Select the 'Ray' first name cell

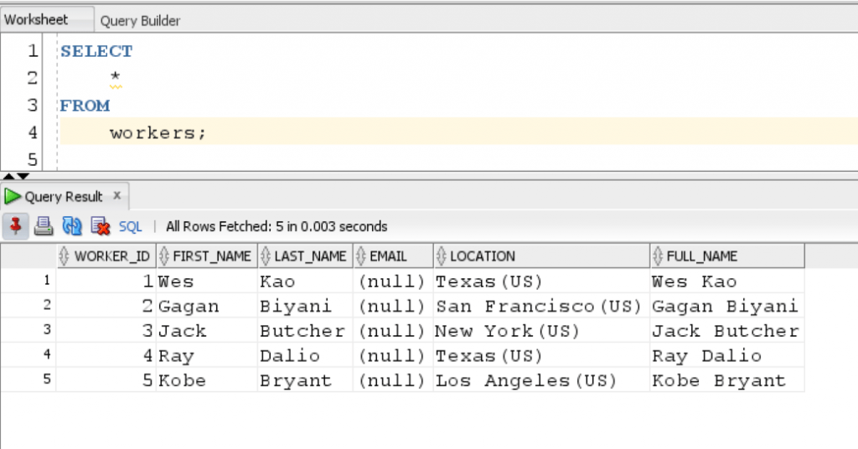tap(207, 355)
